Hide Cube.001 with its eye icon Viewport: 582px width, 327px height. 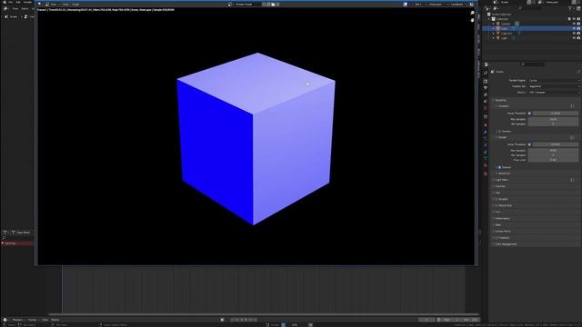tap(574, 34)
